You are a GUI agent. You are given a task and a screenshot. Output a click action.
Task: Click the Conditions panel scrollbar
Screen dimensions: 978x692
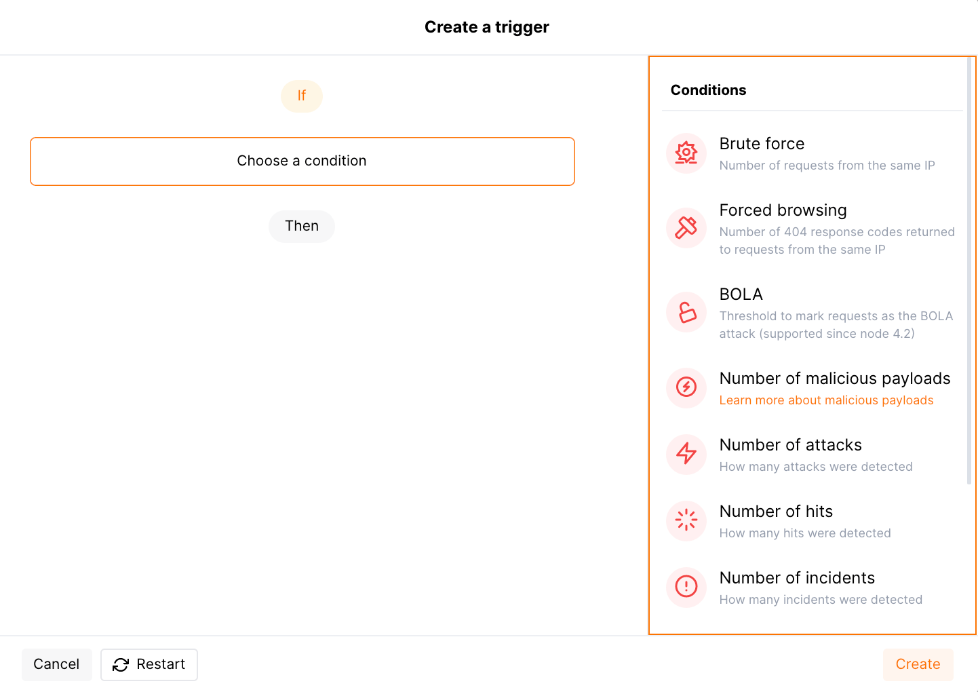click(969, 271)
